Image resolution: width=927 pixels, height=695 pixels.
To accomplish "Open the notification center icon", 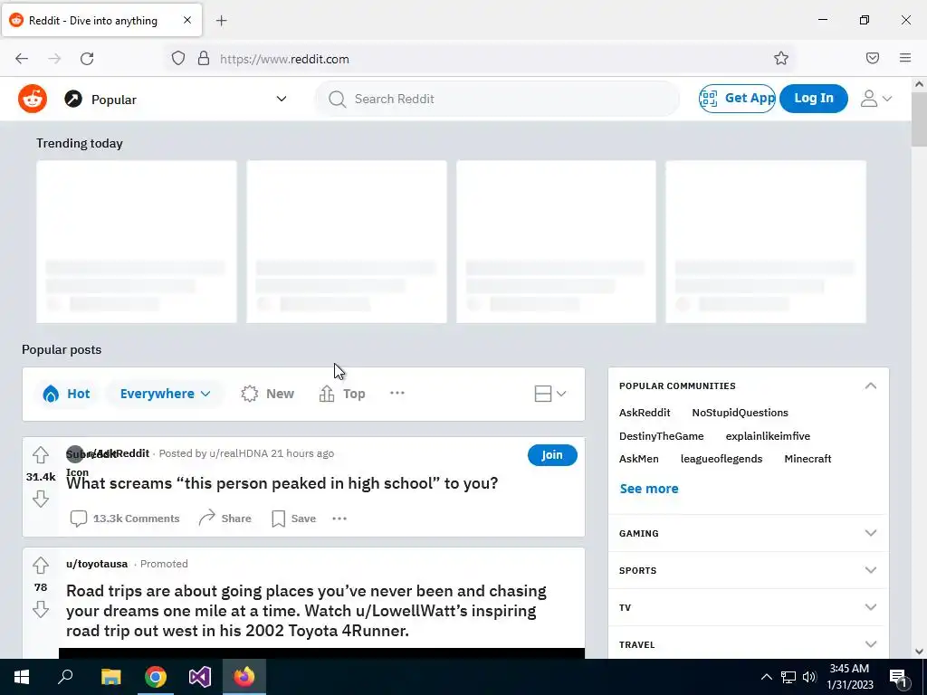I will pyautogui.click(x=897, y=678).
